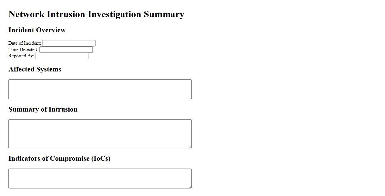
Task: Click the Summary of Intrusion heading
Action: [43, 109]
